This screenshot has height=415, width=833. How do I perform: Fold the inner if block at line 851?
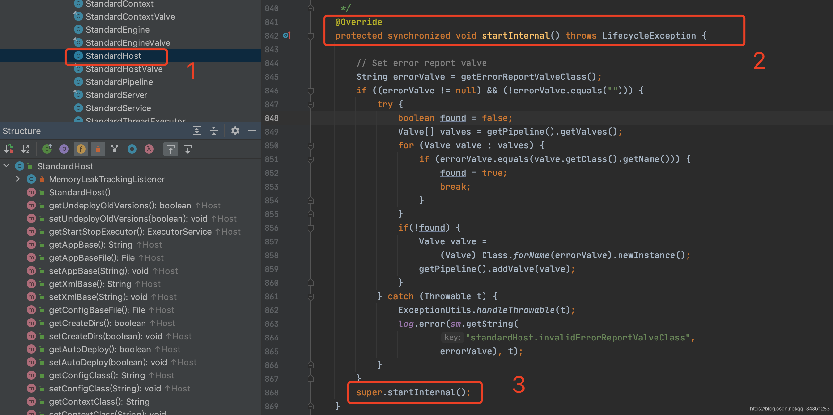click(x=311, y=159)
